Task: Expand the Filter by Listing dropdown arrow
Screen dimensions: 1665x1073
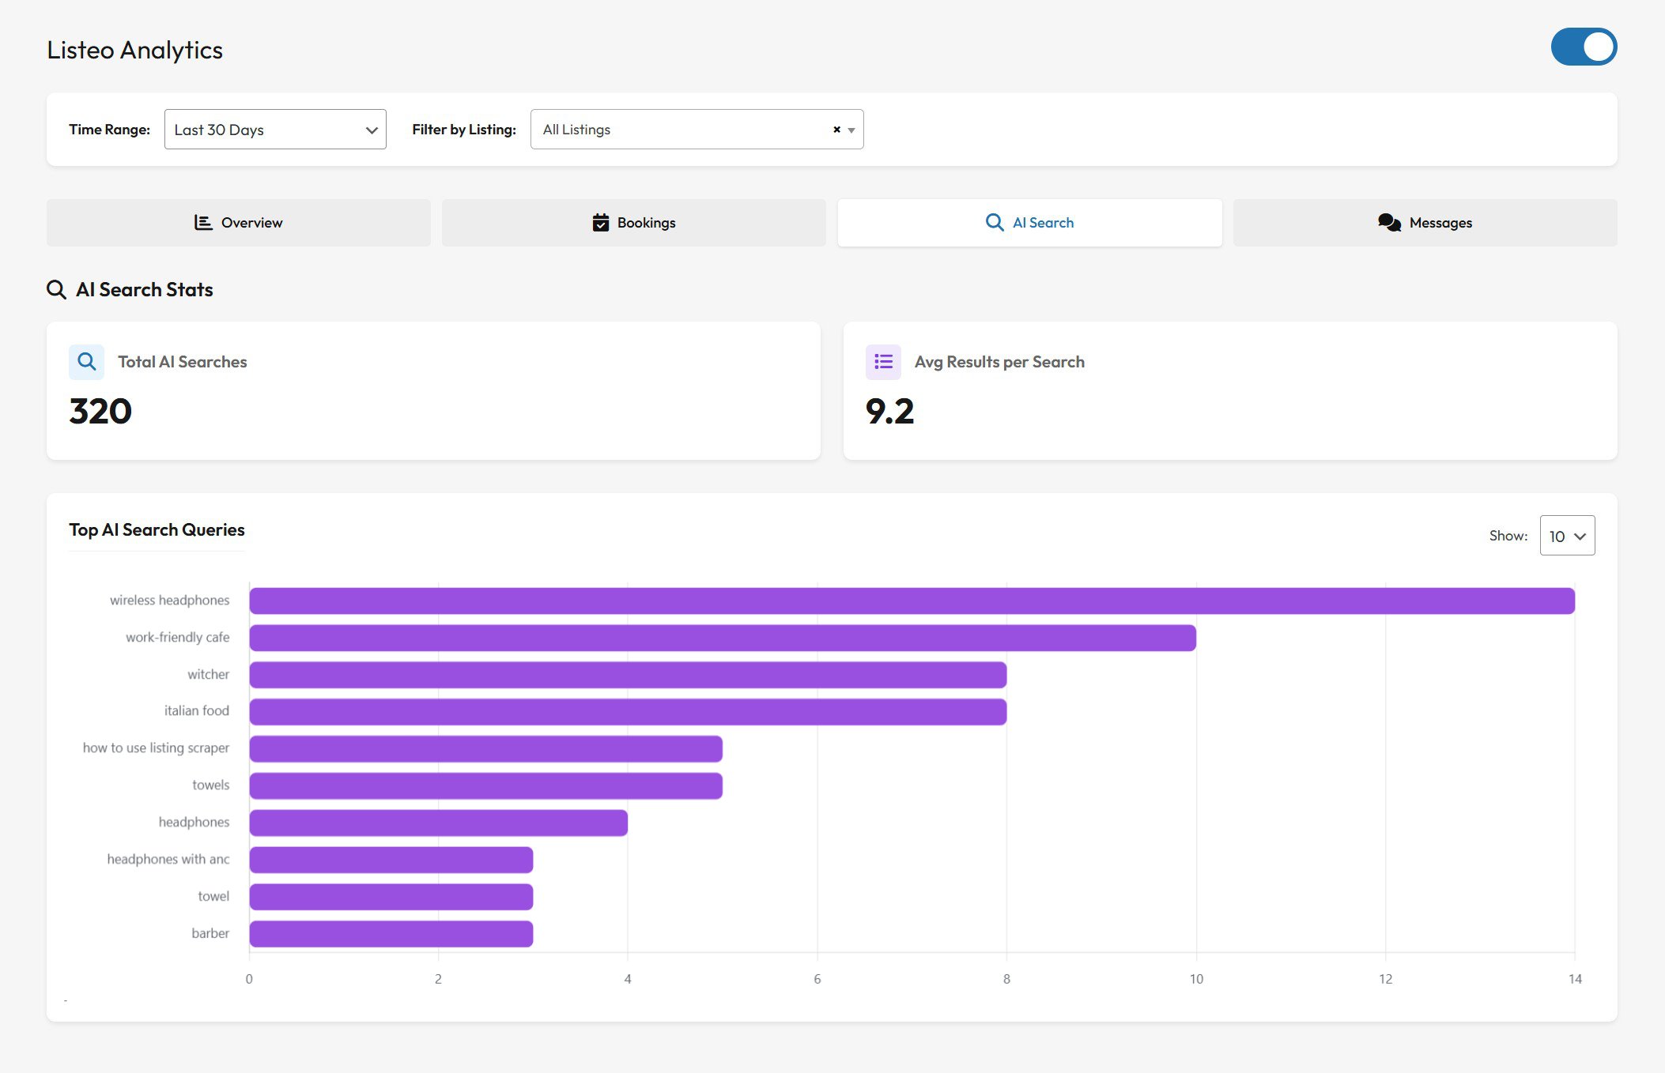Action: [851, 130]
